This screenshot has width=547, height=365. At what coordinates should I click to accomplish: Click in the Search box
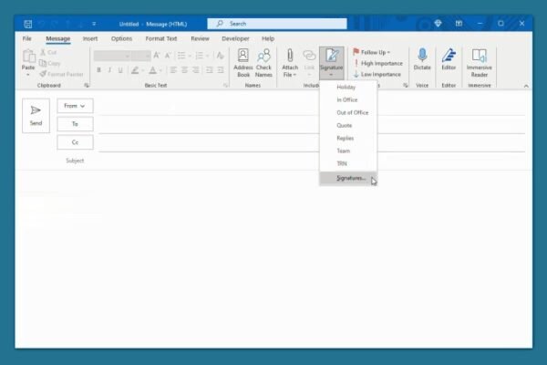click(277, 24)
